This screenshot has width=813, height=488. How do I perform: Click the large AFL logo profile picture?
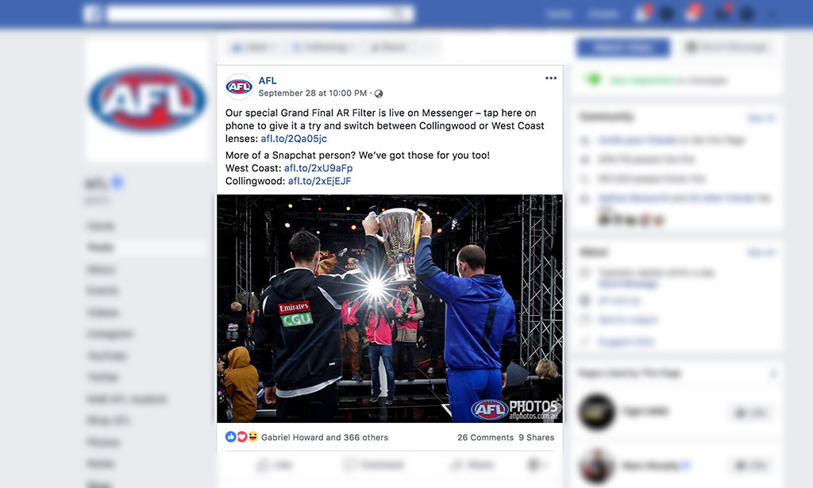click(148, 99)
